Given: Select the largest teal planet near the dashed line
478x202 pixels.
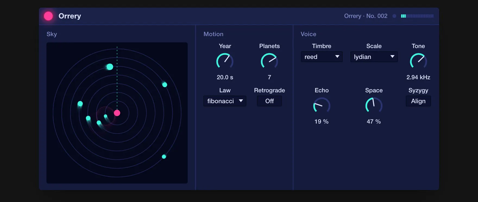Looking at the screenshot, I should coord(110,67).
